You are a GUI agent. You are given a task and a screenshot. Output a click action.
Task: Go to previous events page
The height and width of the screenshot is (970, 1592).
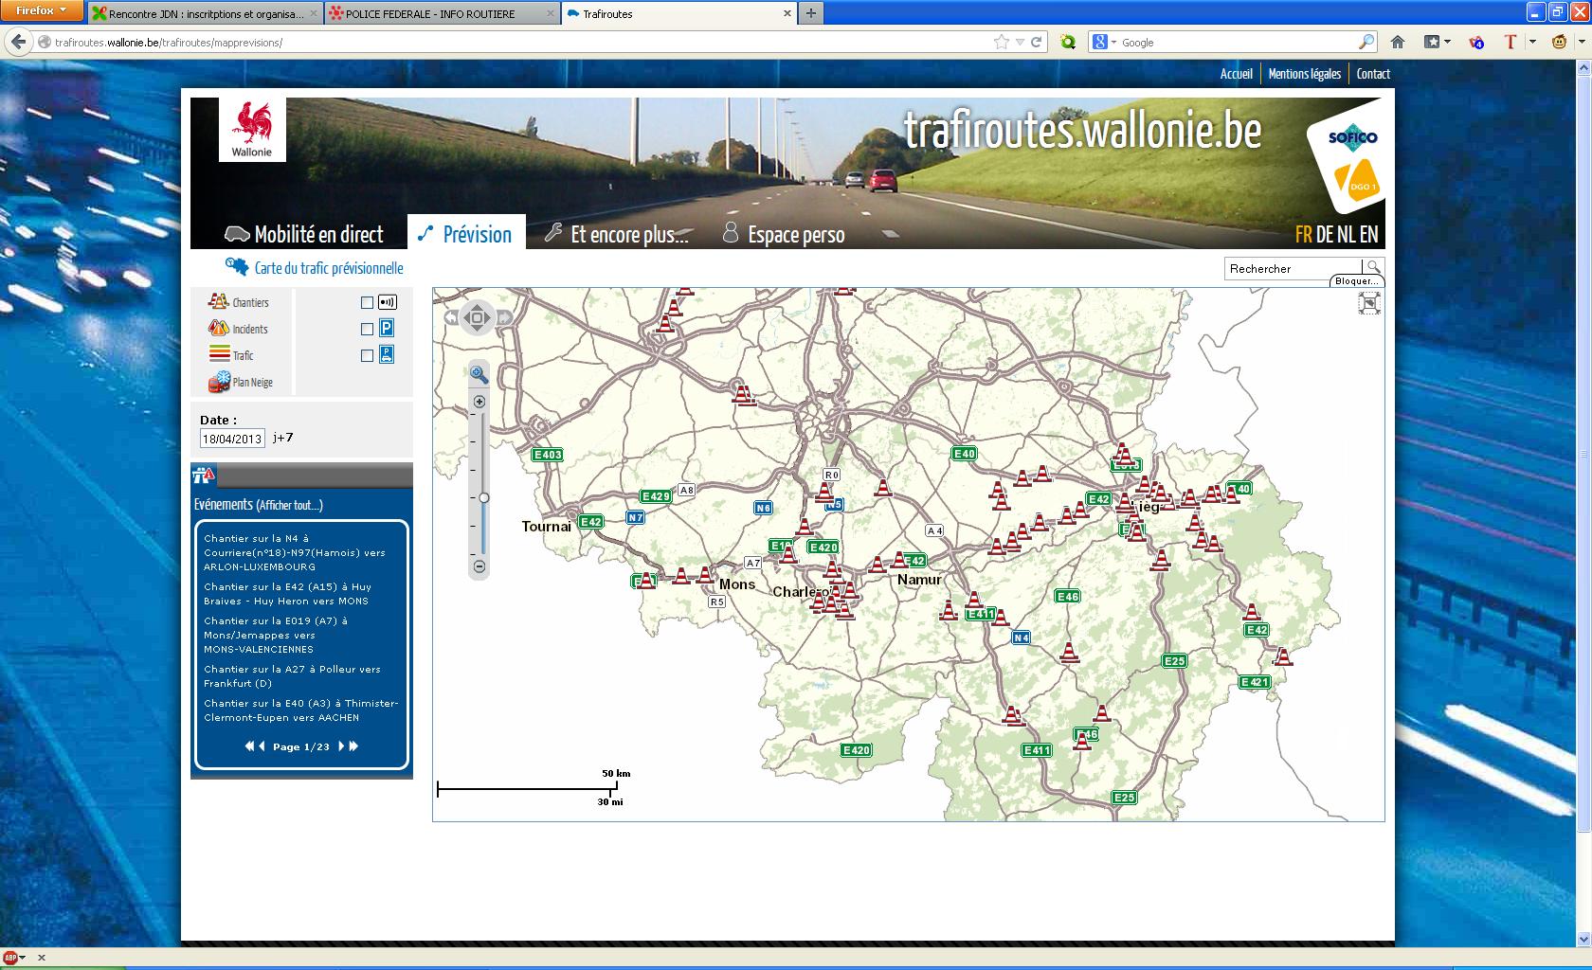coord(262,746)
